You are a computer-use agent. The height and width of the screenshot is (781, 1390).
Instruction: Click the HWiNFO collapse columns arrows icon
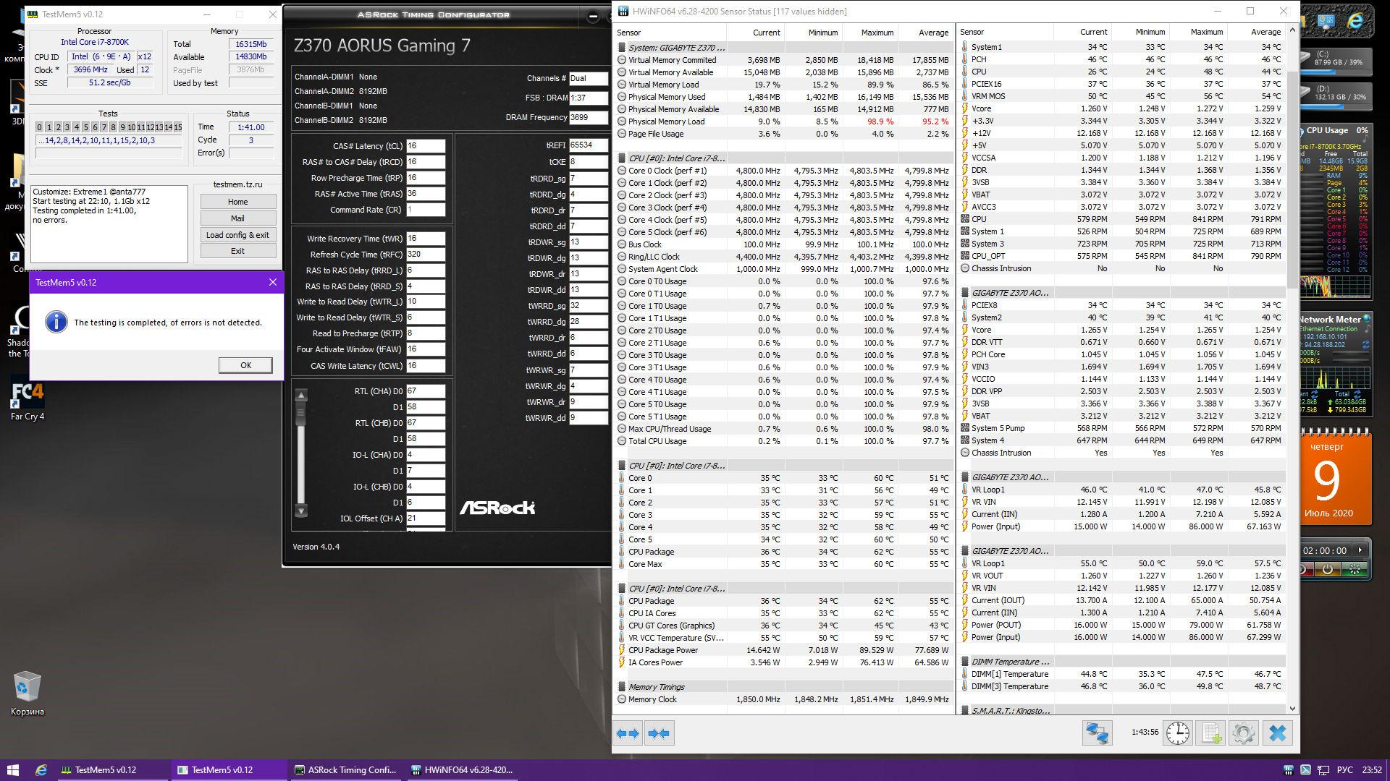(x=659, y=733)
